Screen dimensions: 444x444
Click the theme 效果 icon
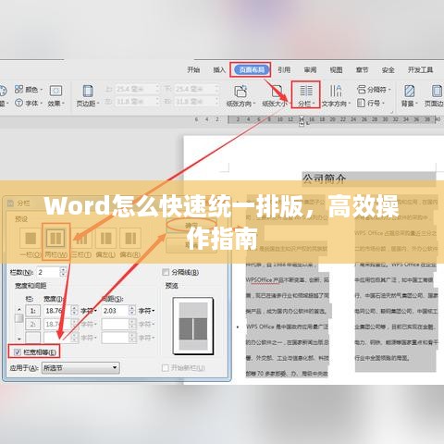[55, 91]
